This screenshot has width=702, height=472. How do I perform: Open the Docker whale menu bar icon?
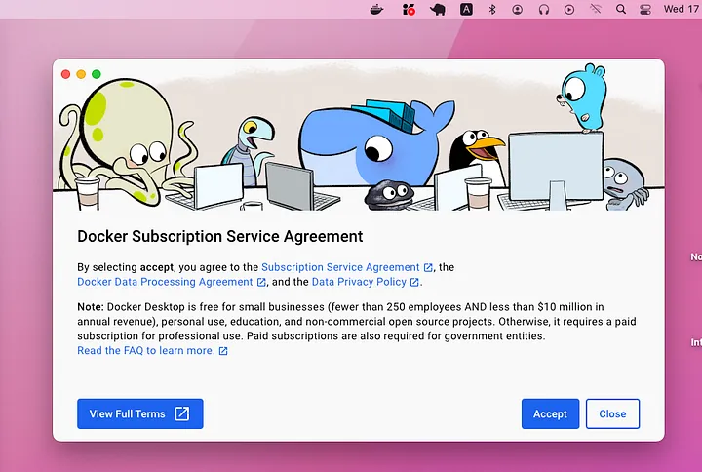376,9
